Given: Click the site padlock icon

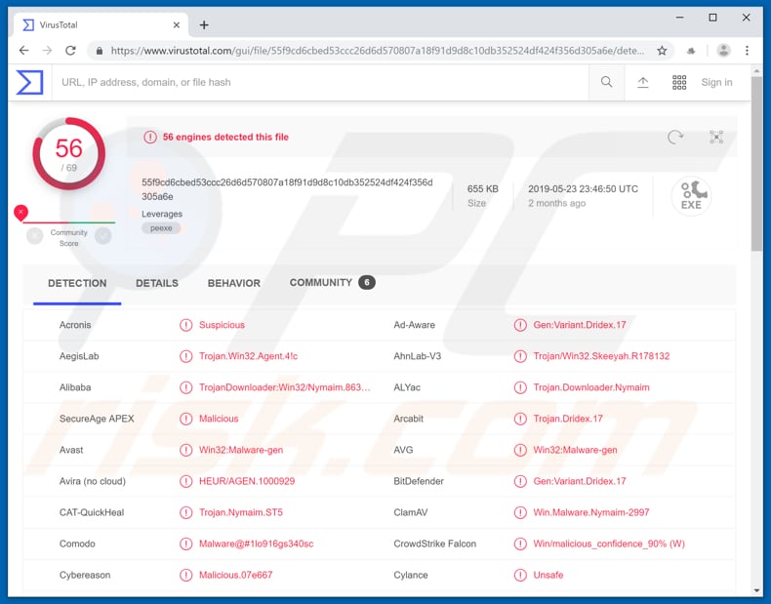Looking at the screenshot, I should pyautogui.click(x=100, y=51).
